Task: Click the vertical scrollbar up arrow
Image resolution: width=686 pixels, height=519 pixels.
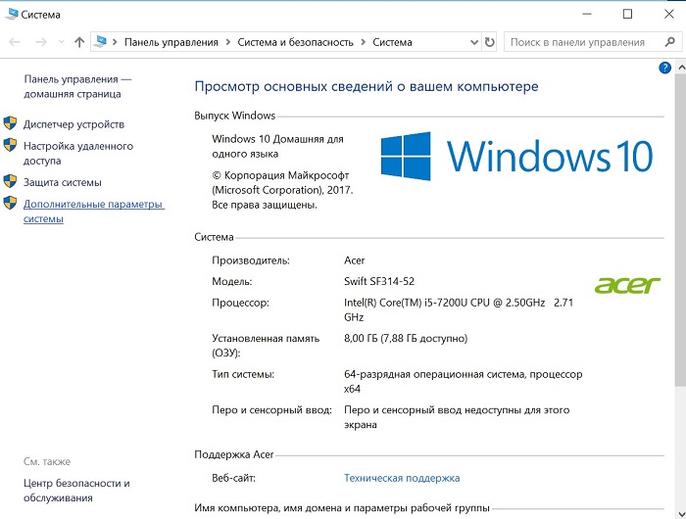Action: click(x=681, y=68)
